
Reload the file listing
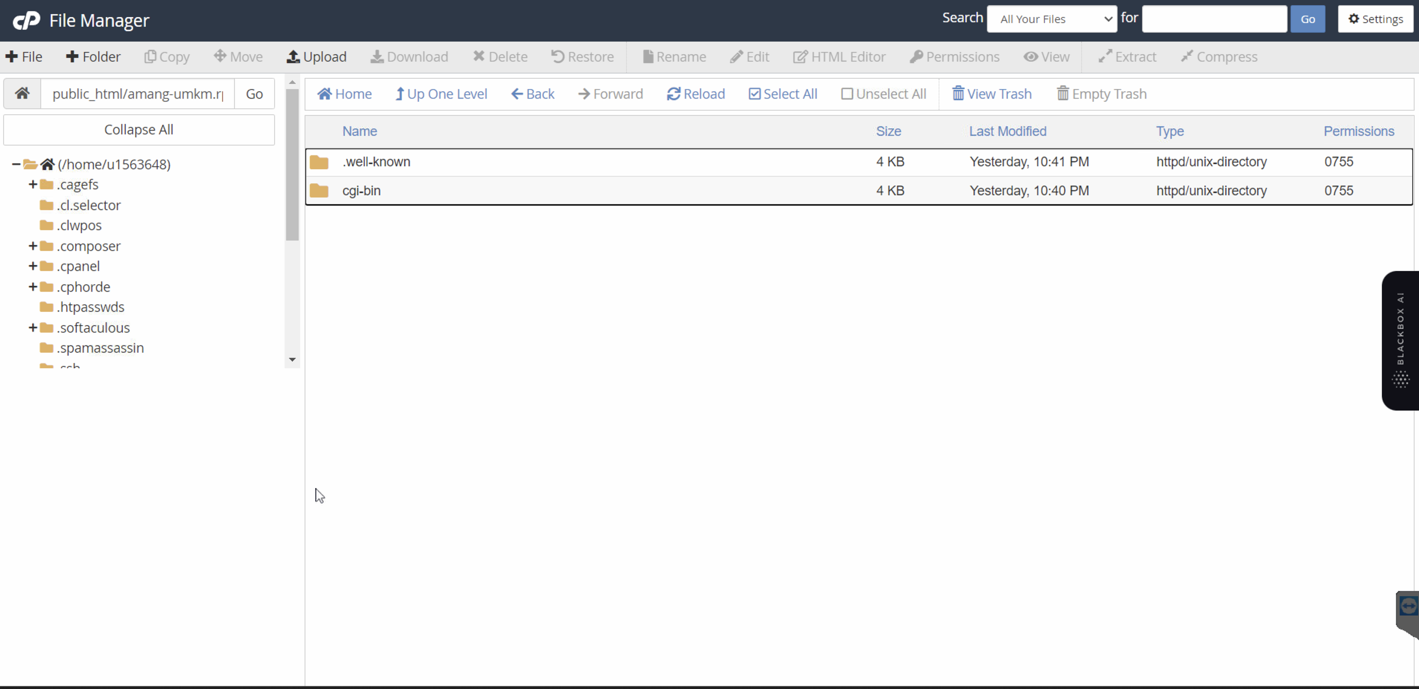(696, 94)
